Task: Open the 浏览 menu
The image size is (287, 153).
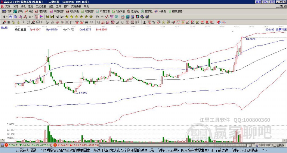Action: pyautogui.click(x=16, y=6)
